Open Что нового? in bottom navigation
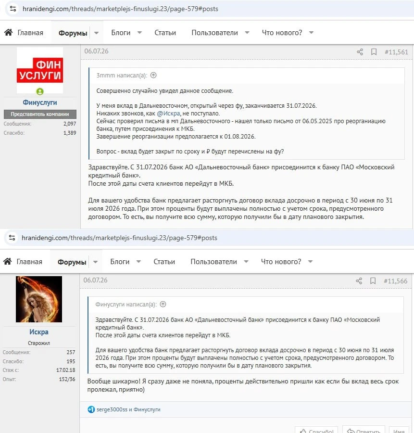 click(281, 262)
